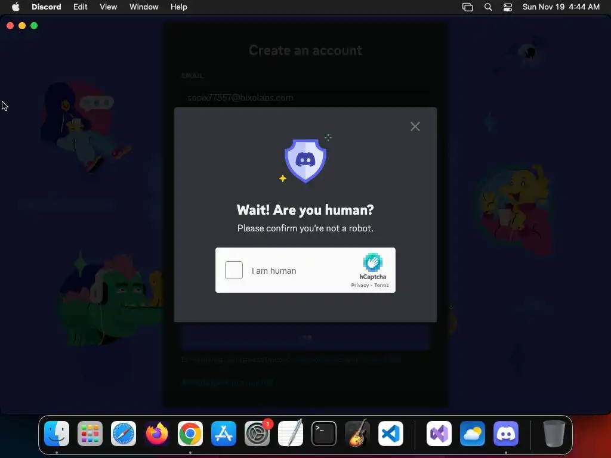
Task: Open Finder from the Dock
Action: point(57,434)
